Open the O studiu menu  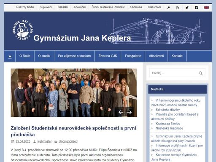44,56
